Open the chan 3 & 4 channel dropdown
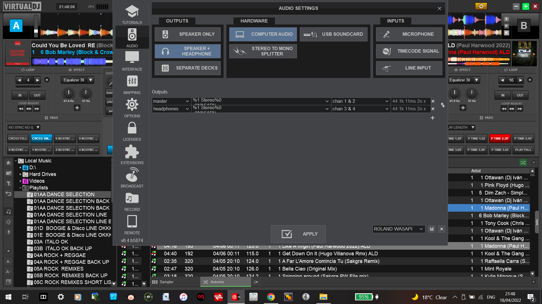 point(360,109)
